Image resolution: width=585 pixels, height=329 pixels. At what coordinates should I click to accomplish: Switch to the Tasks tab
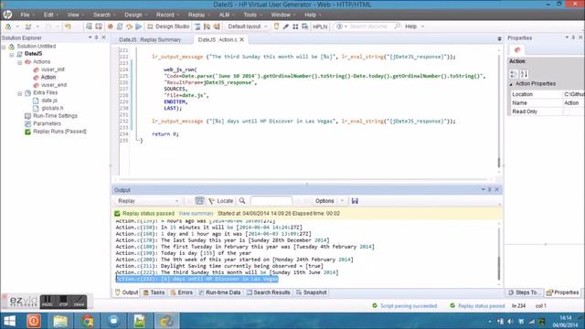(154, 292)
